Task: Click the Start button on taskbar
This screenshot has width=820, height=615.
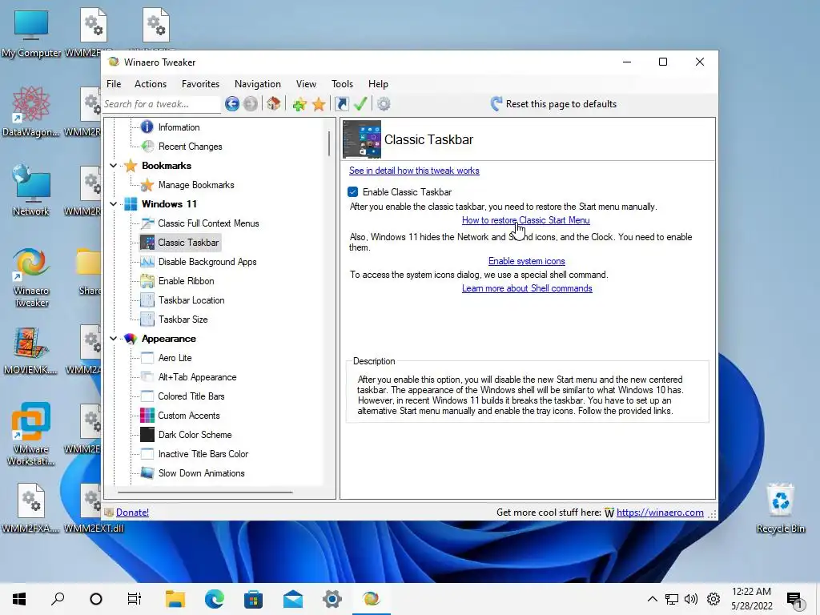Action: point(19,599)
